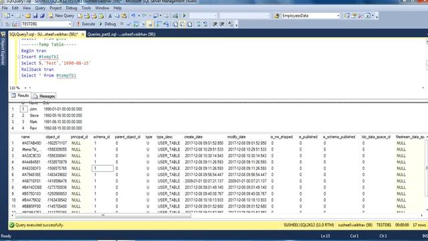Select the cell containing 'John'

point(33,109)
